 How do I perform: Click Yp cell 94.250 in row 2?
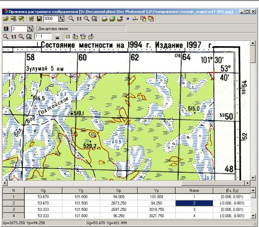pos(157,203)
